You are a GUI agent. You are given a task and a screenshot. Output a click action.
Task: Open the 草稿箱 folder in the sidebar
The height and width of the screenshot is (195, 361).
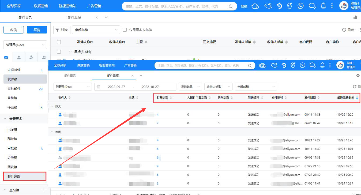coord(25,98)
